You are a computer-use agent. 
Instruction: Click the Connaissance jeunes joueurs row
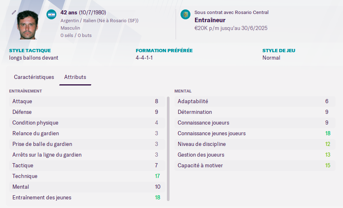click(x=255, y=134)
